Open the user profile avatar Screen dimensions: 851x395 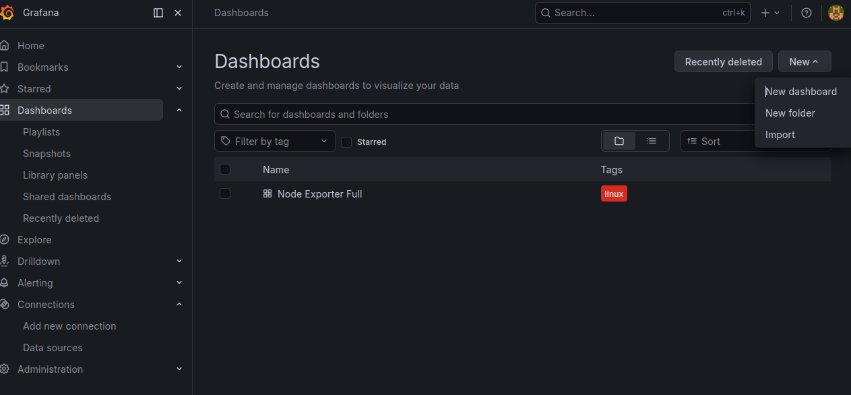point(836,13)
